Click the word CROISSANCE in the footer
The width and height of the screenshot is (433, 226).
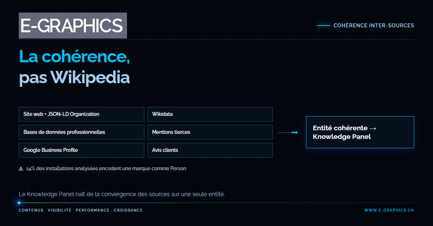[x=128, y=210]
